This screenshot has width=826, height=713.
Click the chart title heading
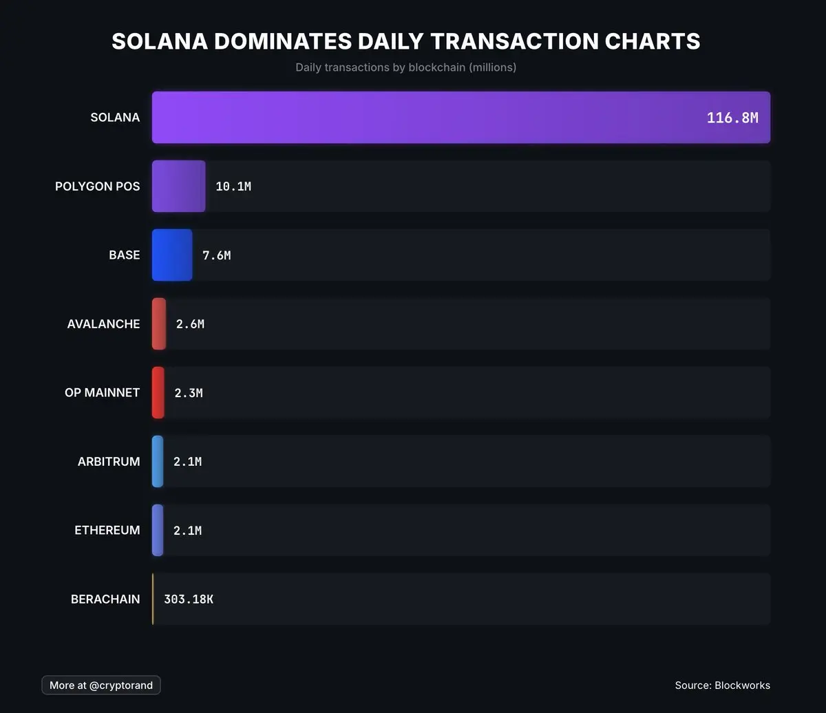tap(405, 41)
